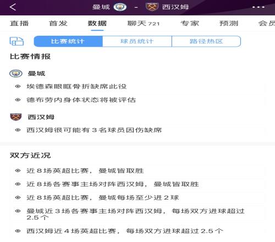The height and width of the screenshot is (242, 275).
Task: Open the three-dot more options menu
Action: pos(258,7)
